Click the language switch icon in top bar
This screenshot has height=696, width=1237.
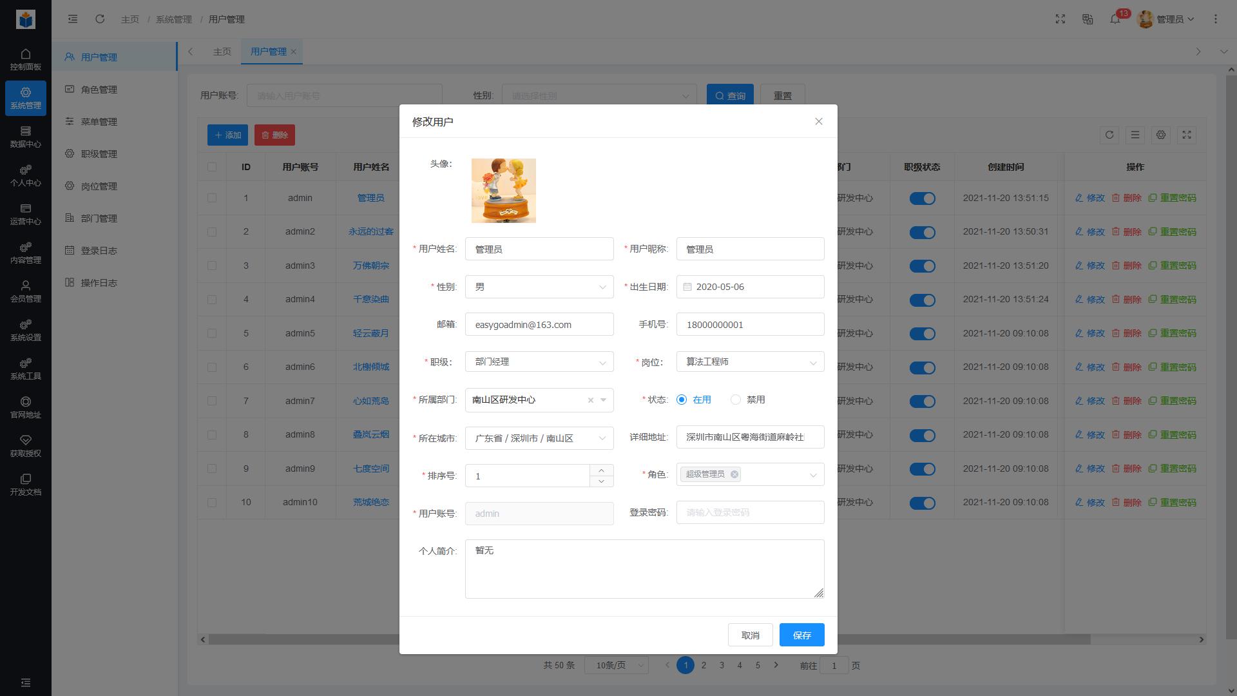(x=1088, y=19)
